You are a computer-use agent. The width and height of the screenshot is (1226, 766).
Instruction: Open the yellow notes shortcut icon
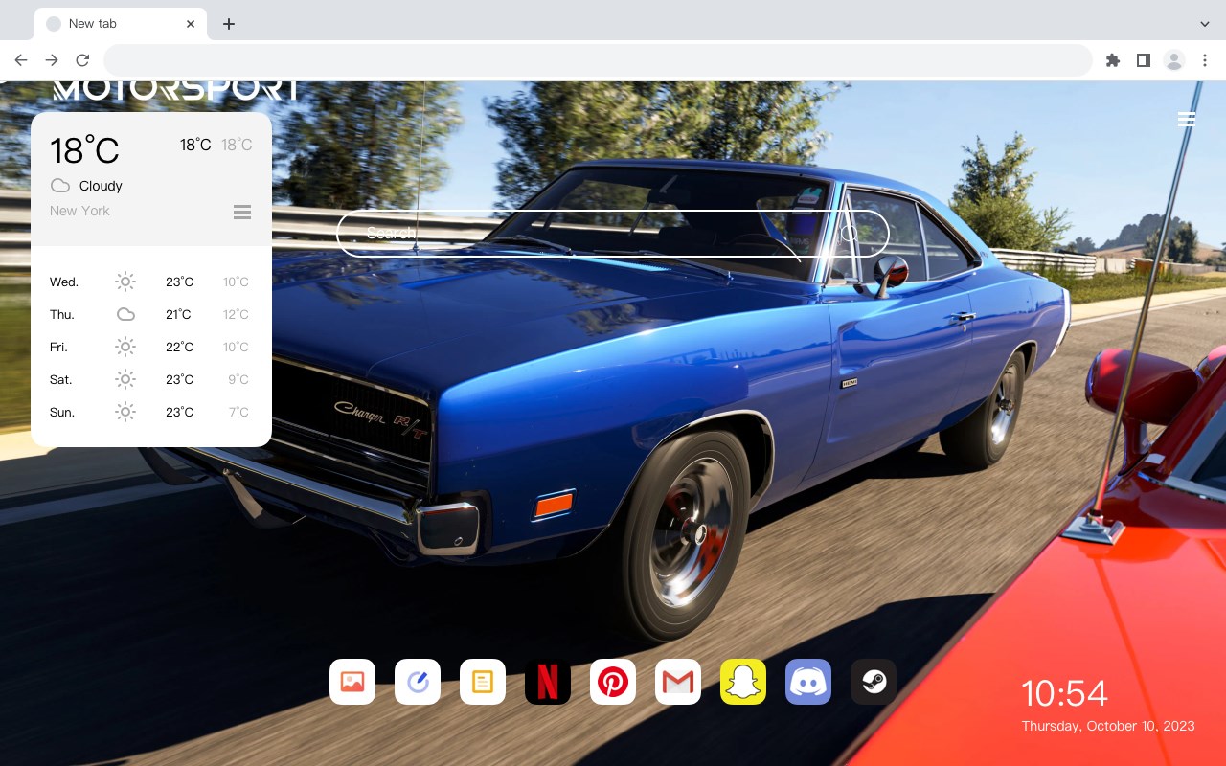[483, 682]
